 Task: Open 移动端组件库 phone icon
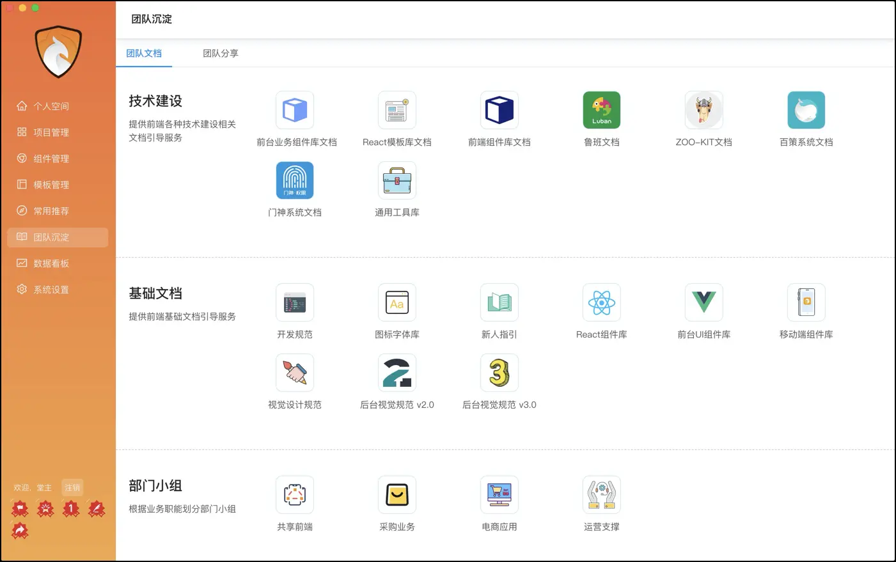tap(806, 302)
